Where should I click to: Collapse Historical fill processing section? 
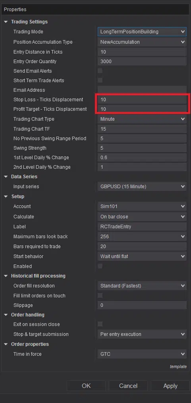[6, 276]
